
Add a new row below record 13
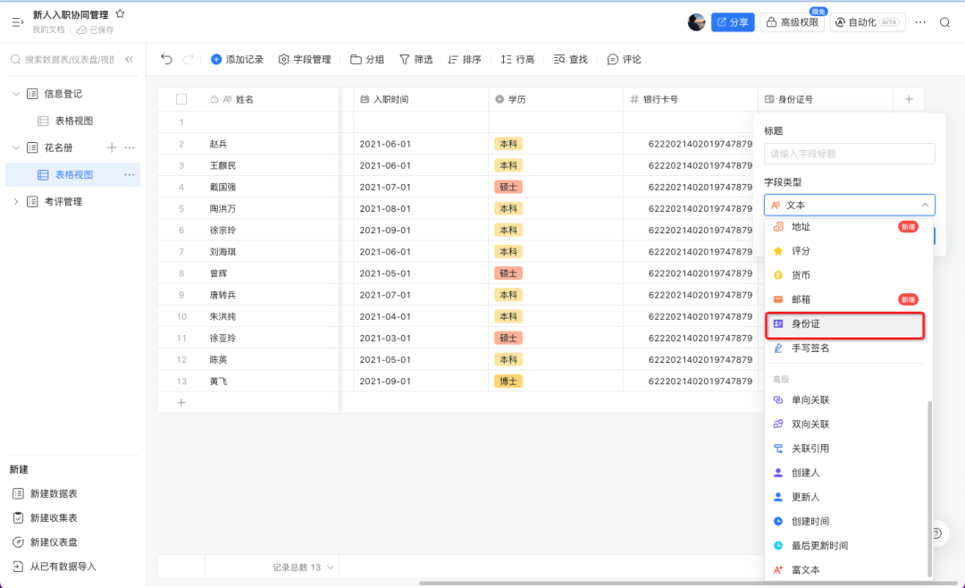181,403
